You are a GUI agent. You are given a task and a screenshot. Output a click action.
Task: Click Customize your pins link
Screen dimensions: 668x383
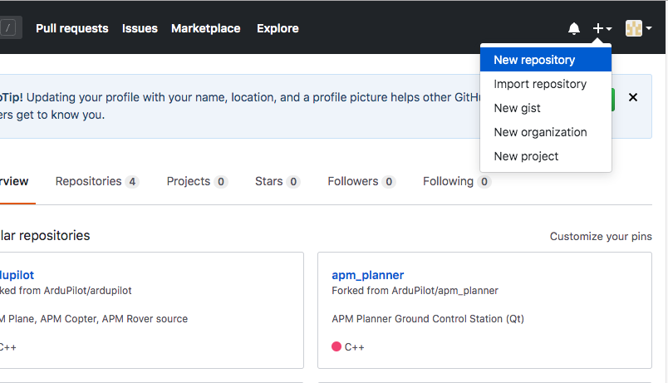pyautogui.click(x=601, y=237)
